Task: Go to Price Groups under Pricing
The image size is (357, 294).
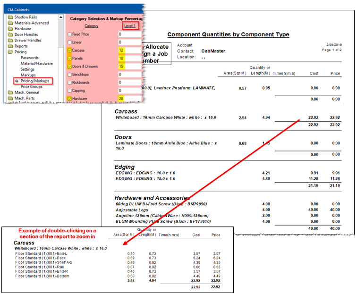Action: pyautogui.click(x=31, y=87)
